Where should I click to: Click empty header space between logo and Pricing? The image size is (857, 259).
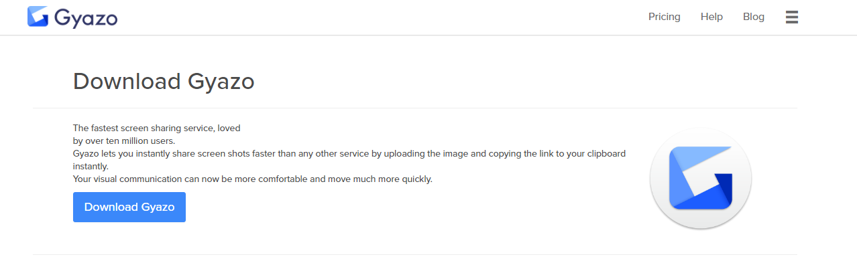(382, 17)
